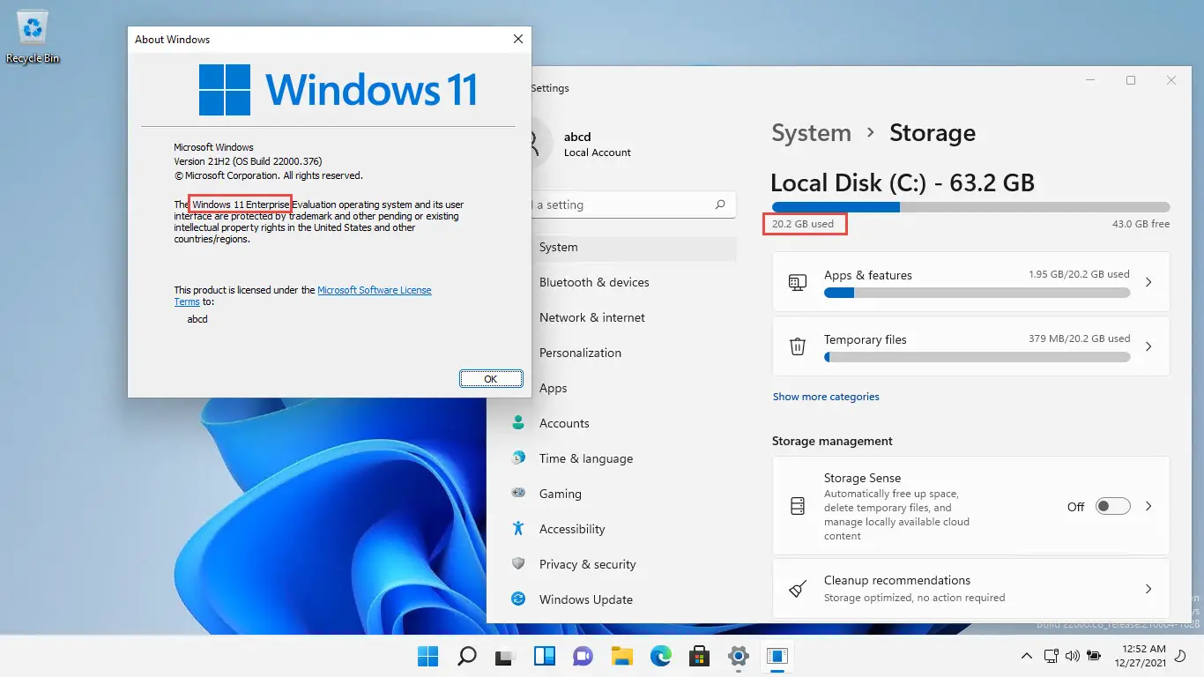Click the Storage management heading
The image size is (1204, 677).
pyautogui.click(x=832, y=441)
